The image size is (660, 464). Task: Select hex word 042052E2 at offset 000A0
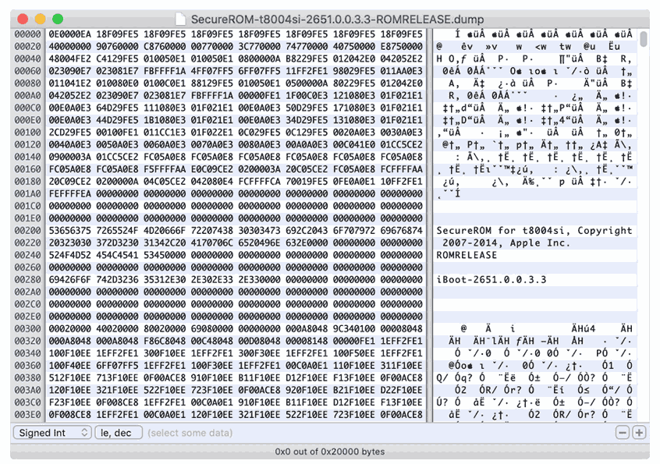[70, 95]
